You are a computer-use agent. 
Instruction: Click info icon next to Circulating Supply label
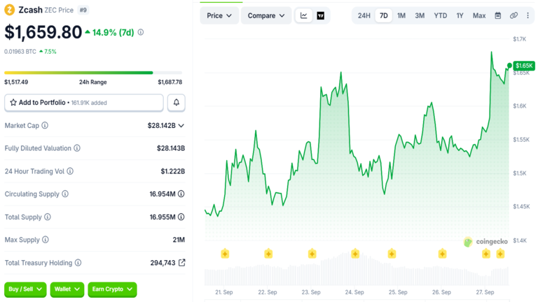click(65, 194)
